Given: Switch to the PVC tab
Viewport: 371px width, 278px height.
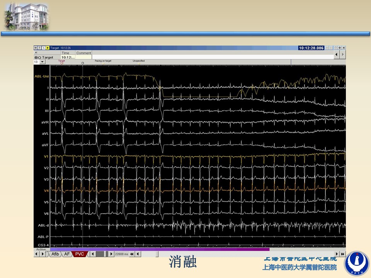Looking at the screenshot, I should (x=80, y=254).
